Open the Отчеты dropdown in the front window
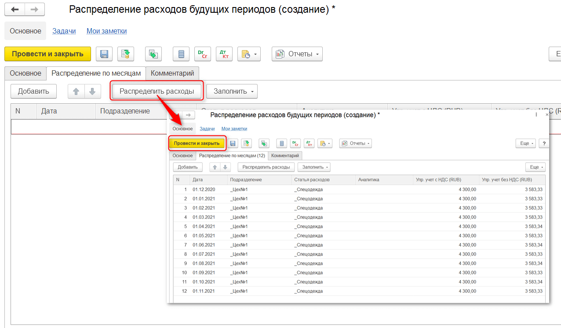Viewport: 561px width, 328px height. tap(355, 143)
